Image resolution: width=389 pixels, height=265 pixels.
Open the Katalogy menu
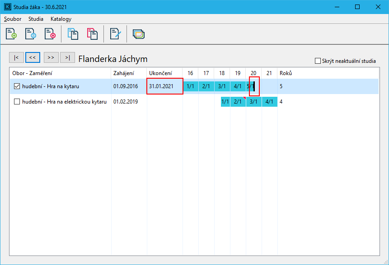[61, 19]
